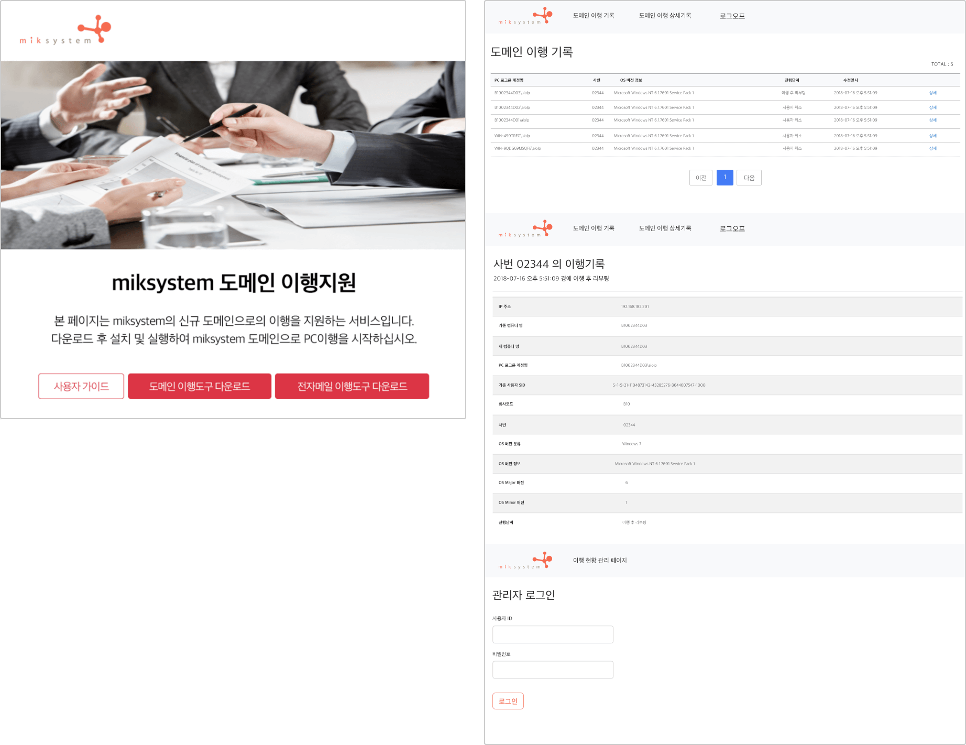This screenshot has width=966, height=745.
Task: Click 이행 후 리부팅 status in list table
Action: pyautogui.click(x=793, y=93)
